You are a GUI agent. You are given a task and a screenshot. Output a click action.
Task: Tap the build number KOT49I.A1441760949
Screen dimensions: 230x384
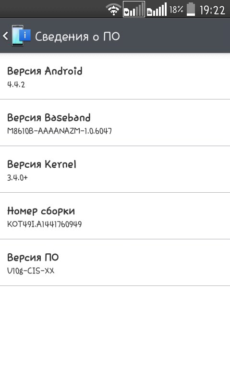pyautogui.click(x=44, y=224)
